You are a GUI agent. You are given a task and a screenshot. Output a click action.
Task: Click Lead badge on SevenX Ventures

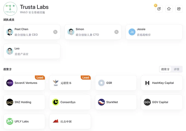40,78
